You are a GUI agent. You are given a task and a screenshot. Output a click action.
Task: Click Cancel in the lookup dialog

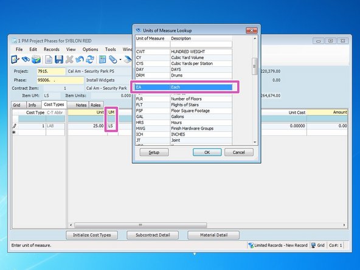coord(239,152)
